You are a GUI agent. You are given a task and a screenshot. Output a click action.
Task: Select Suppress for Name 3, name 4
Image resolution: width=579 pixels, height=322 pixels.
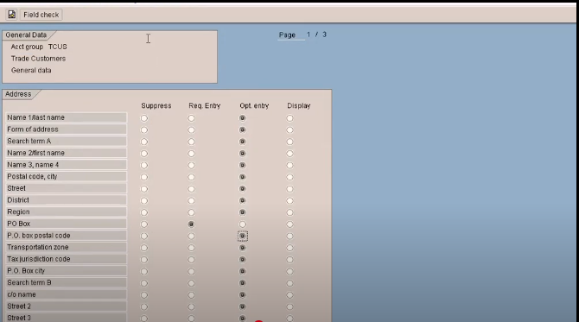(144, 165)
